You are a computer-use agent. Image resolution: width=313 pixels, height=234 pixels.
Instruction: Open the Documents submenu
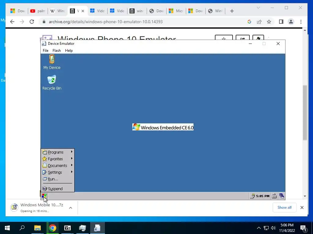tap(57, 165)
